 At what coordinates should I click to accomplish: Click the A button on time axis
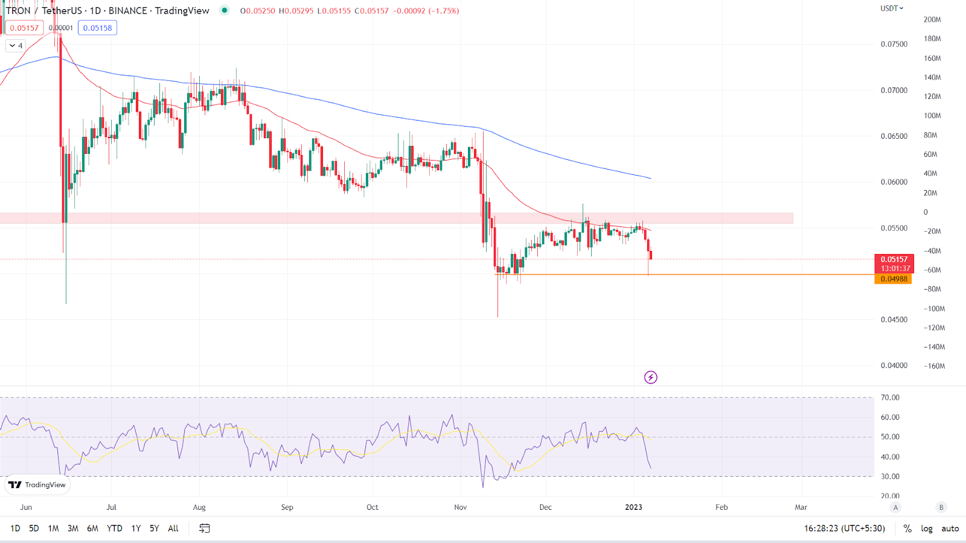pos(896,507)
